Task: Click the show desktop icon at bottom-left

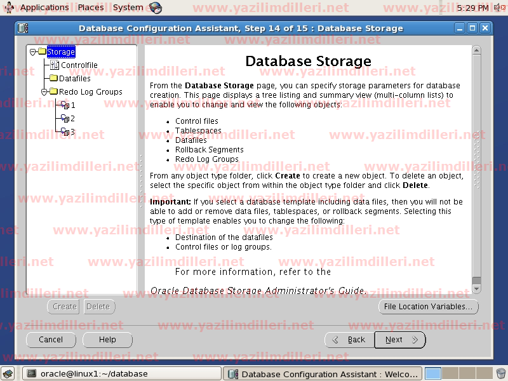Action: pyautogui.click(x=10, y=374)
